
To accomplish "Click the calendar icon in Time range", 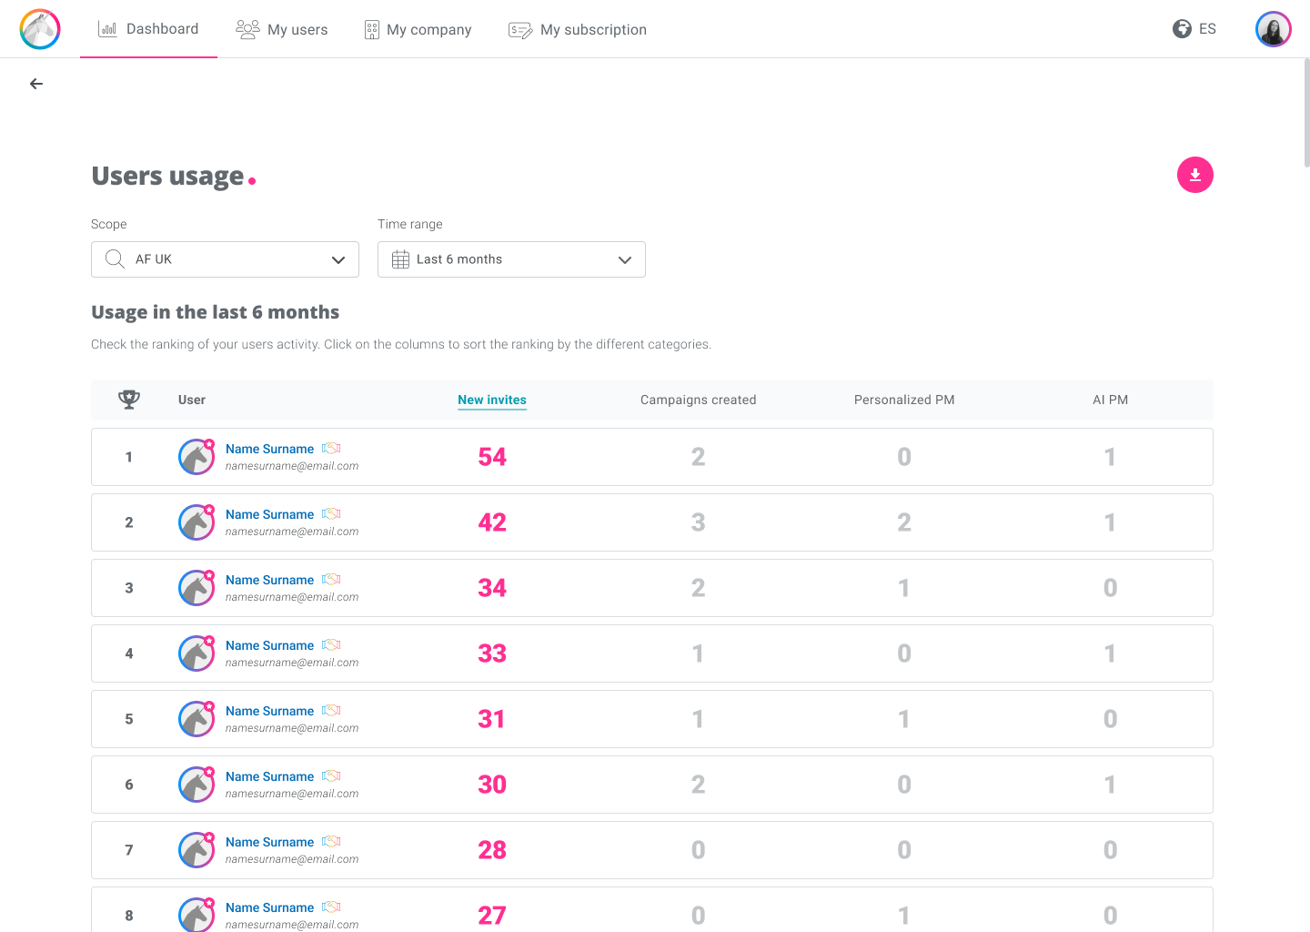I will point(400,259).
